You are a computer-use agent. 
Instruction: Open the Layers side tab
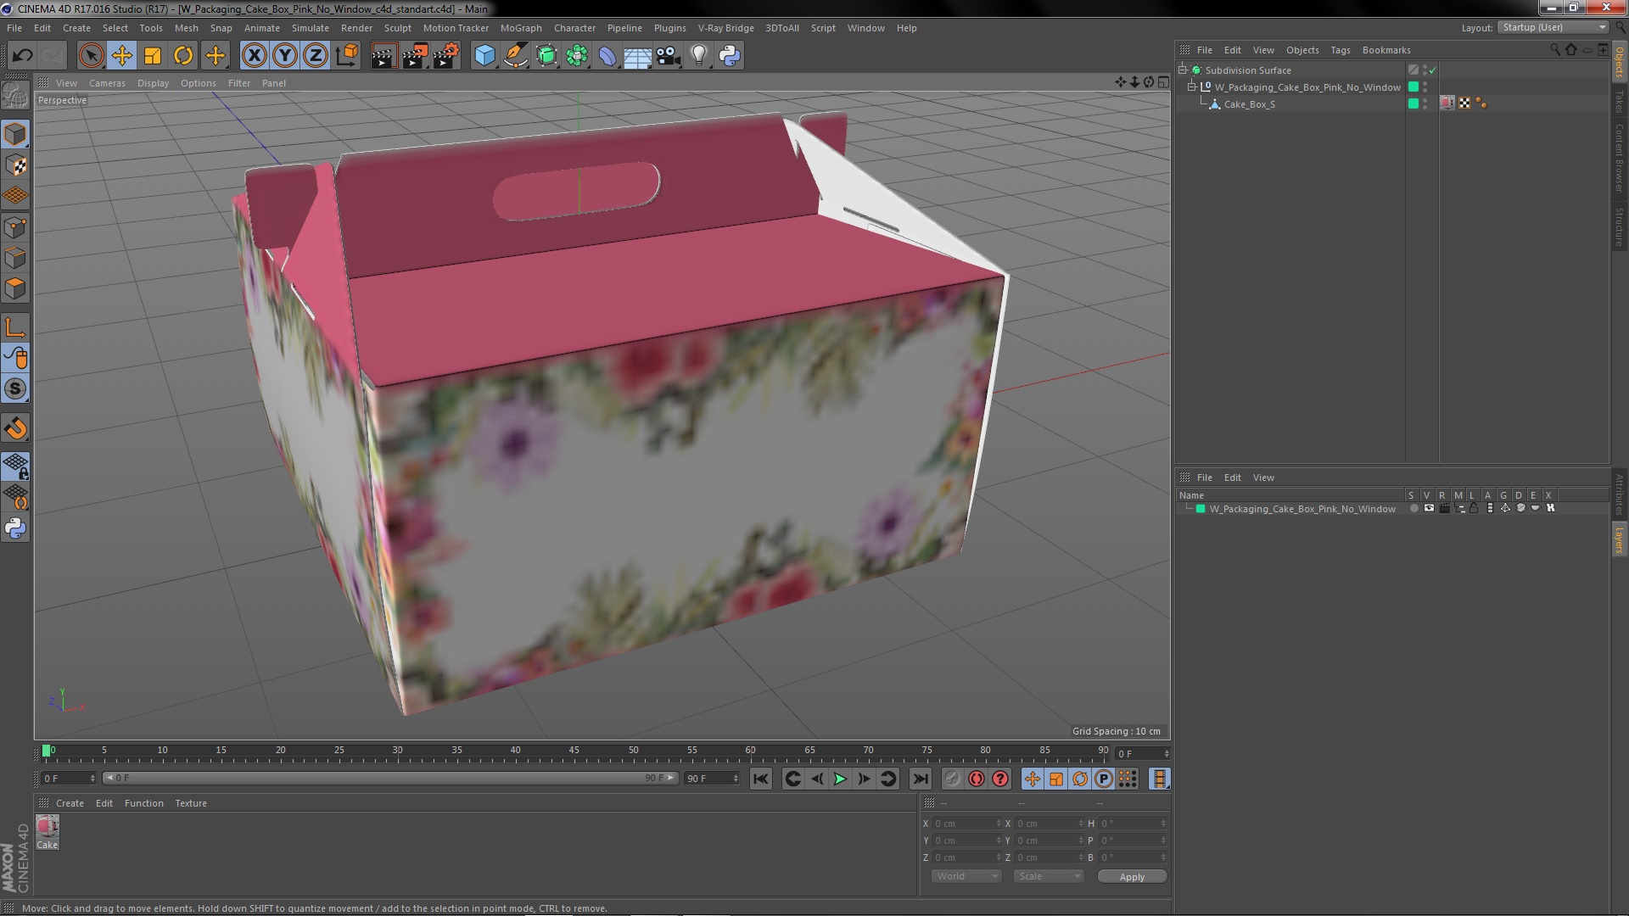coord(1619,539)
